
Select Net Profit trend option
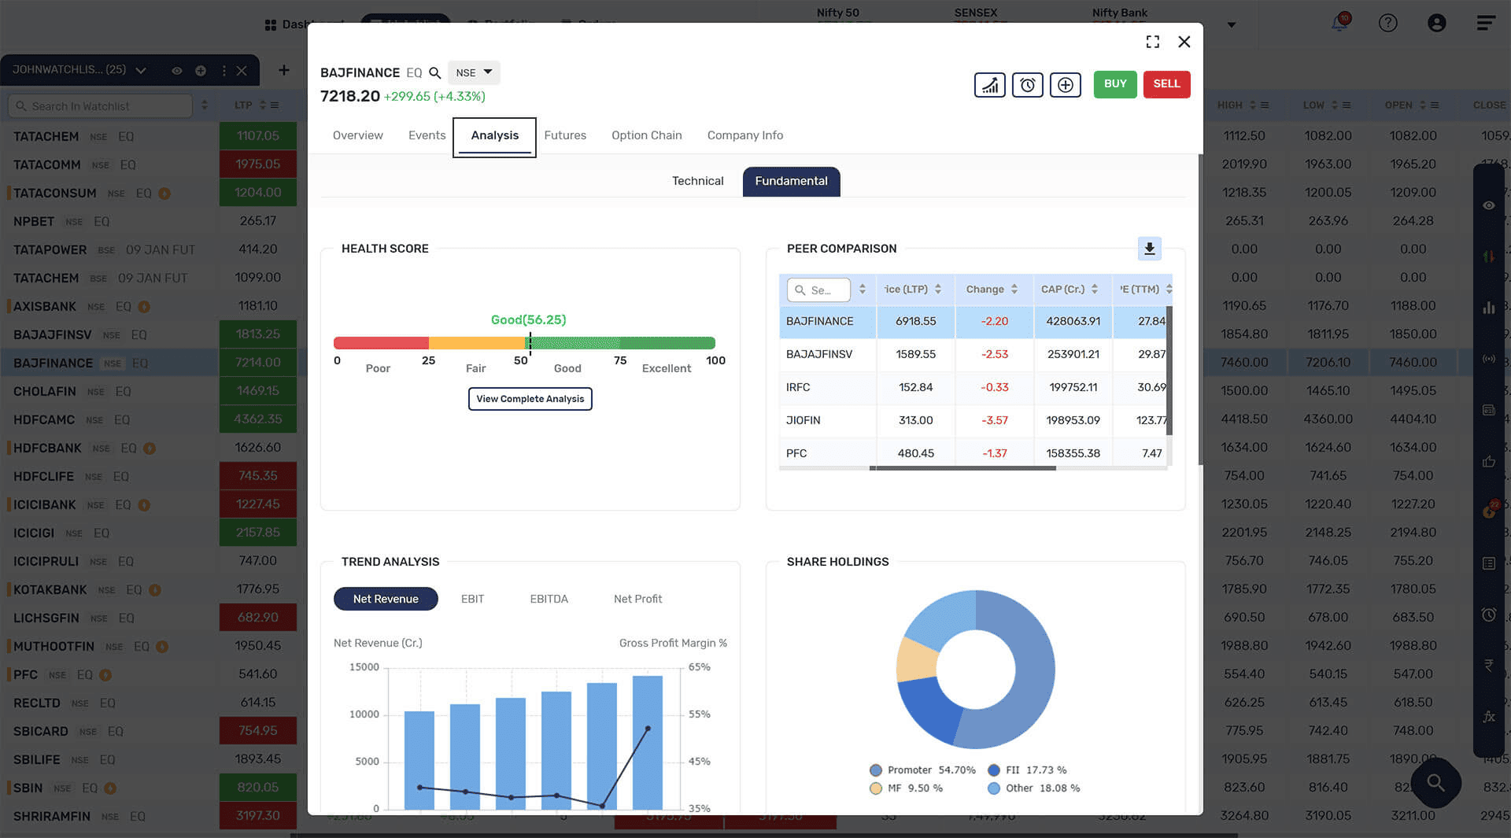[x=637, y=599]
